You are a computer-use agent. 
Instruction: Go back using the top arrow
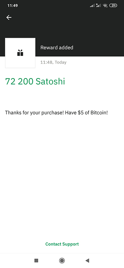[9, 17]
